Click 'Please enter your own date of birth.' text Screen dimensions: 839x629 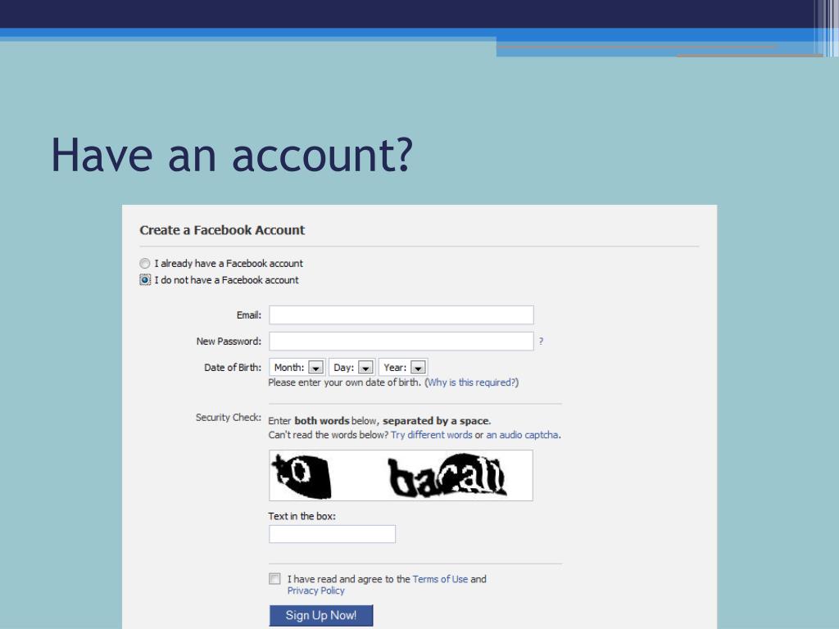345,382
